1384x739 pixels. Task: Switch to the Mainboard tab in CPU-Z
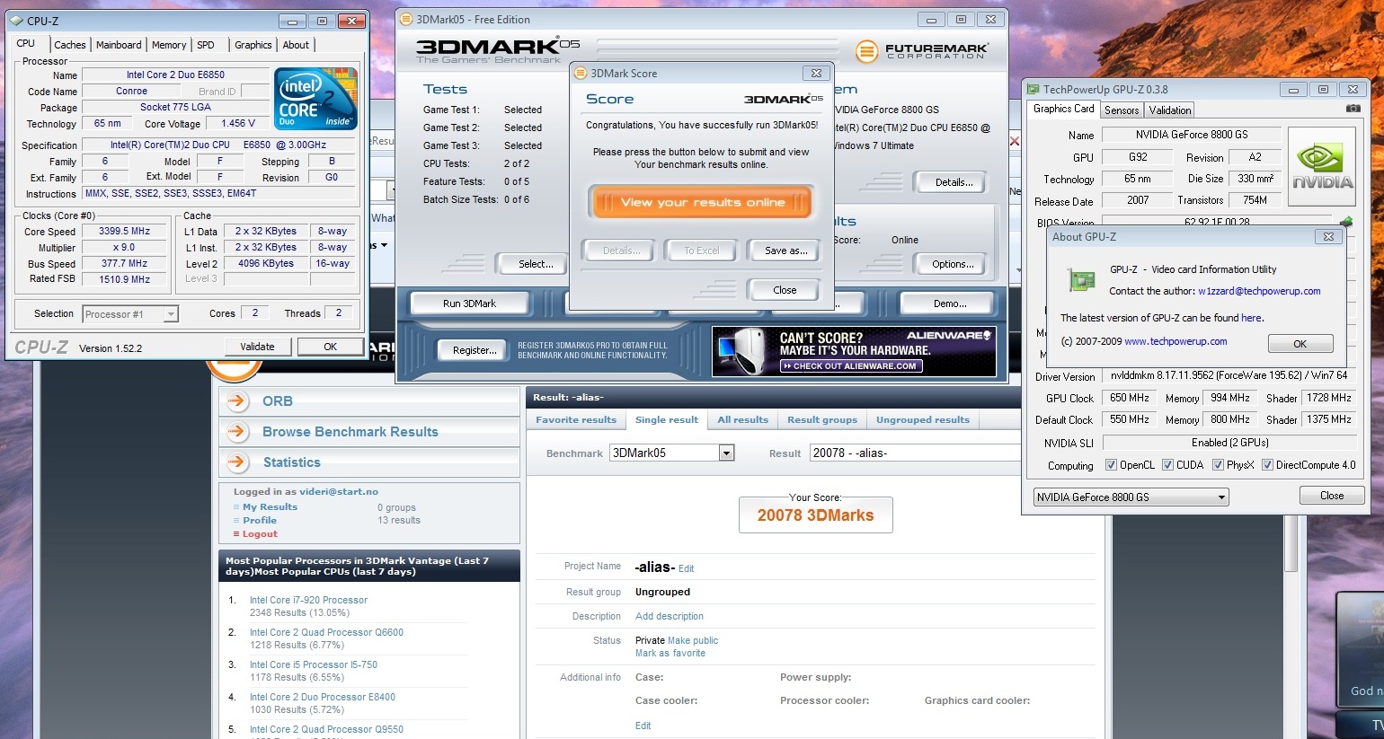[x=119, y=45]
